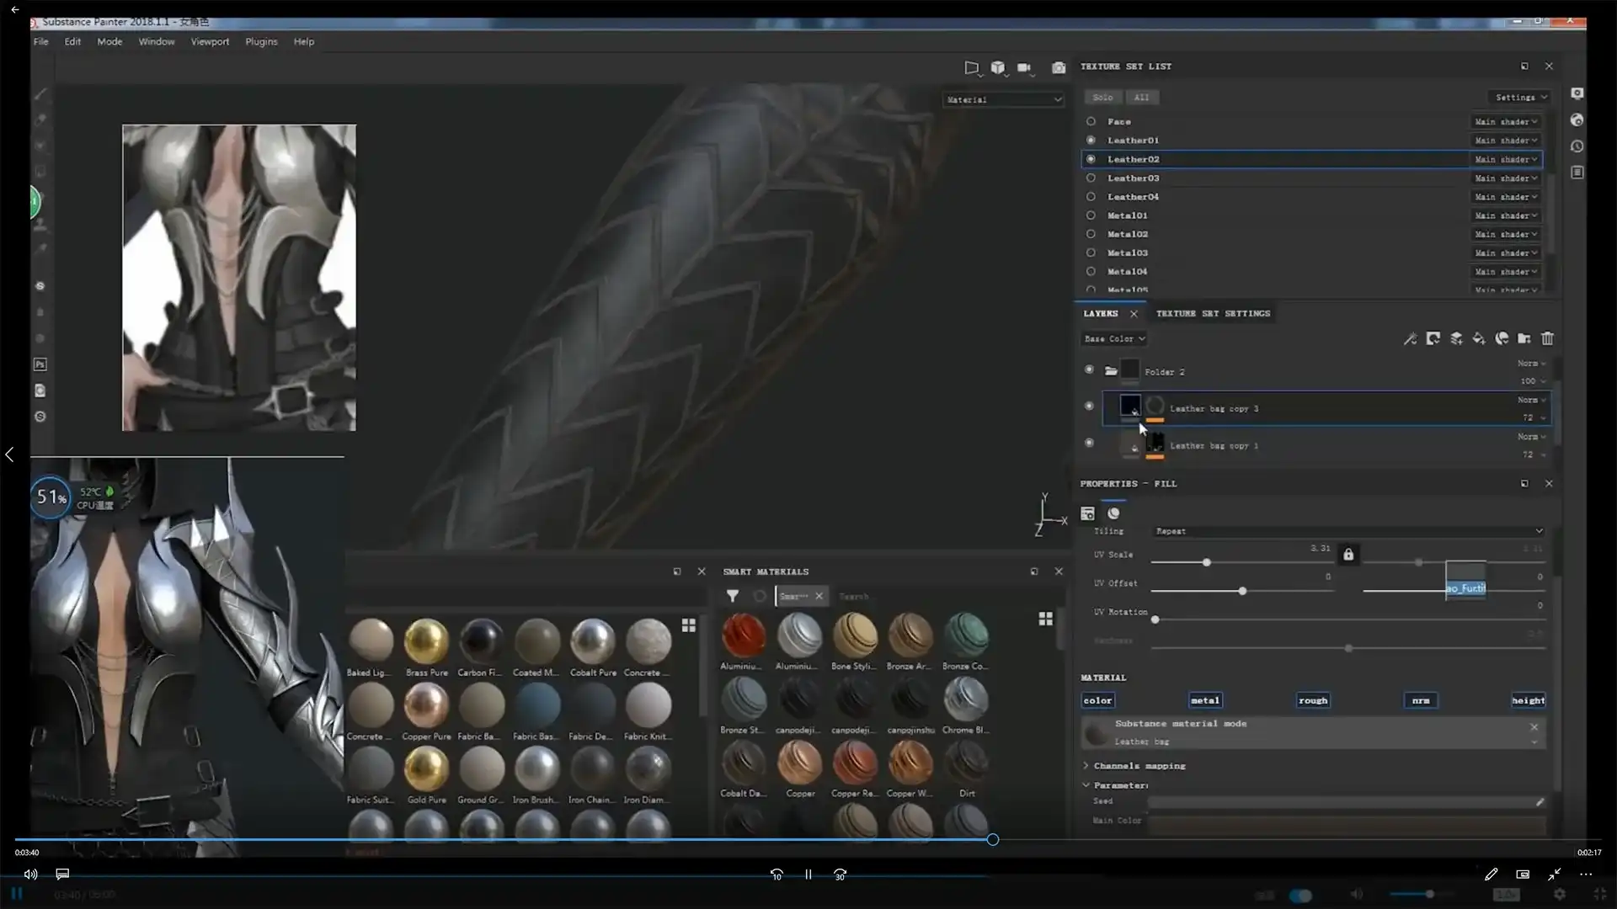Click the Solo button in Texture Set List
The height and width of the screenshot is (909, 1617).
click(1102, 98)
